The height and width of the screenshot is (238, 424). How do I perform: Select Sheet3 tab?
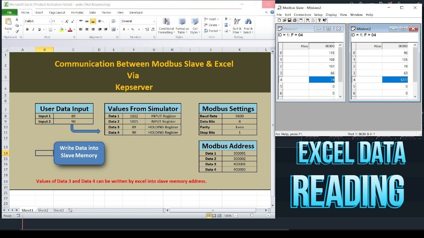(x=59, y=210)
